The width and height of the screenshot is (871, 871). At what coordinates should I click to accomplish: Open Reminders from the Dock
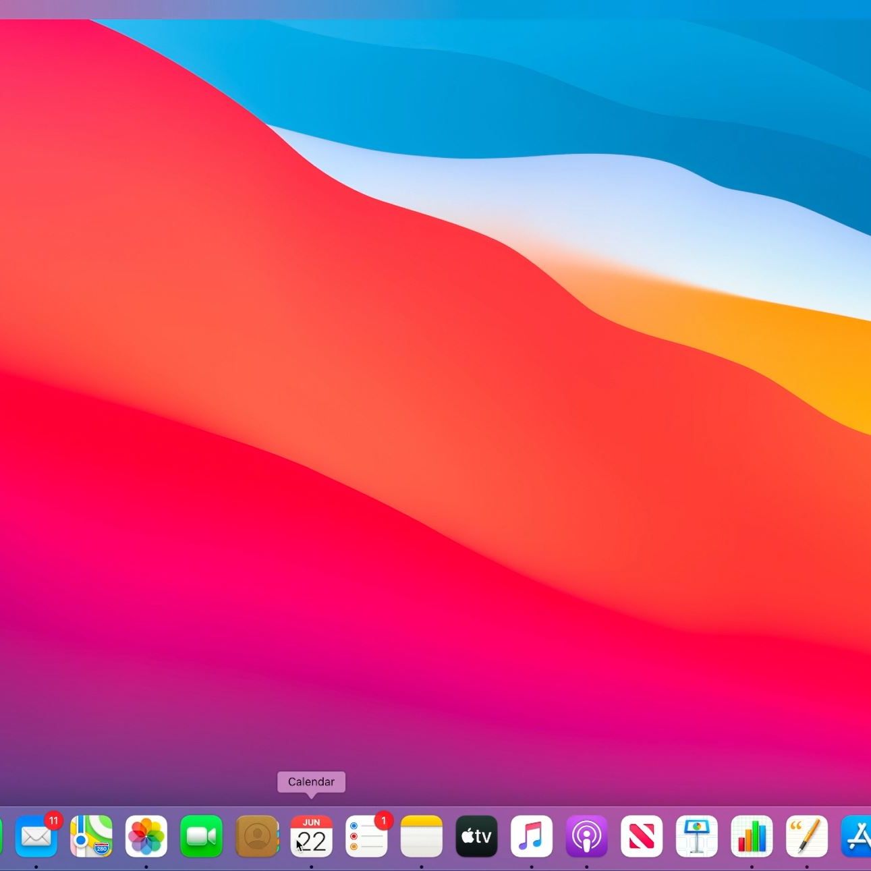pyautogui.click(x=366, y=837)
